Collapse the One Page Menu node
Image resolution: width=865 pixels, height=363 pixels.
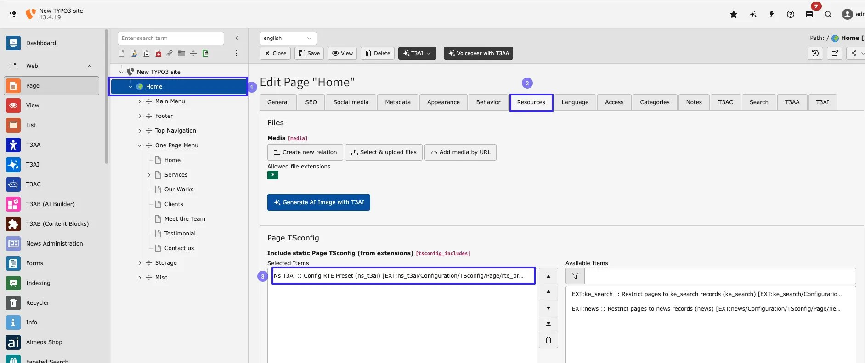click(140, 145)
